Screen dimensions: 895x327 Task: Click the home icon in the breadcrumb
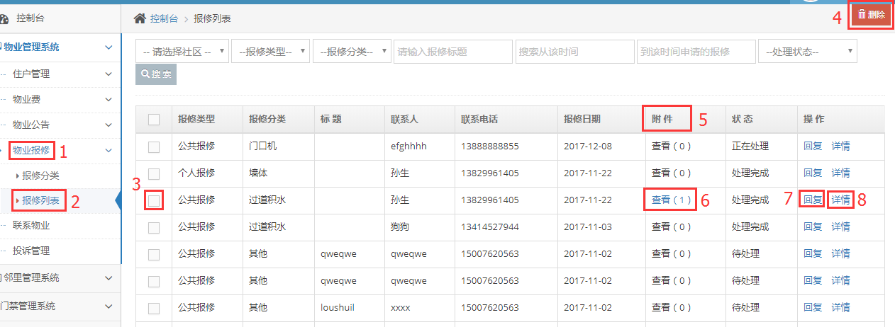pos(140,18)
